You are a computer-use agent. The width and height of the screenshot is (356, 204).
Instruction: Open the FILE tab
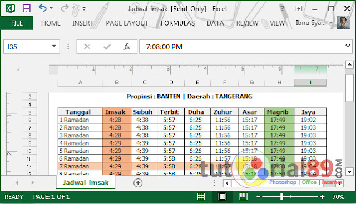(x=17, y=23)
